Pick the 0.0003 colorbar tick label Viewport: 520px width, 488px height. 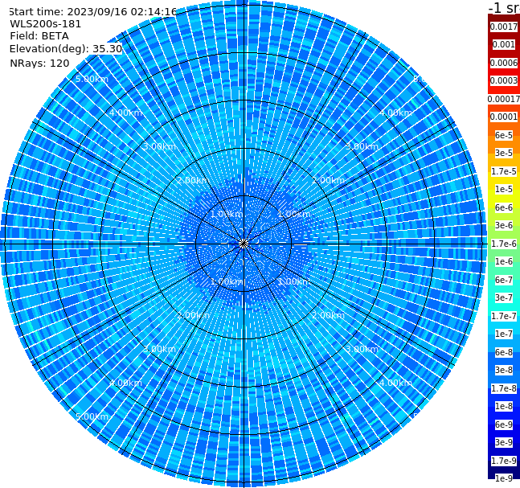tap(504, 80)
